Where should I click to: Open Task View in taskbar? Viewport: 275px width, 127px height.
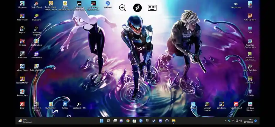[x=115, y=121]
